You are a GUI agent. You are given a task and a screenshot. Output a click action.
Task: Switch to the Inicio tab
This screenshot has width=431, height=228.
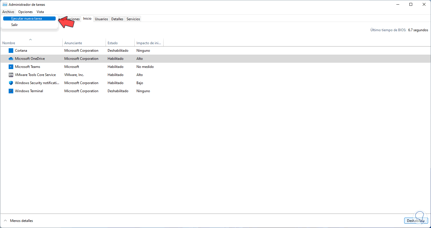87,18
